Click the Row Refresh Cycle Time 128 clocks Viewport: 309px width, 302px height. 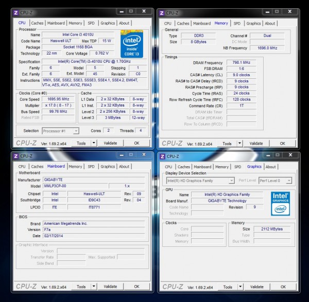point(242,99)
